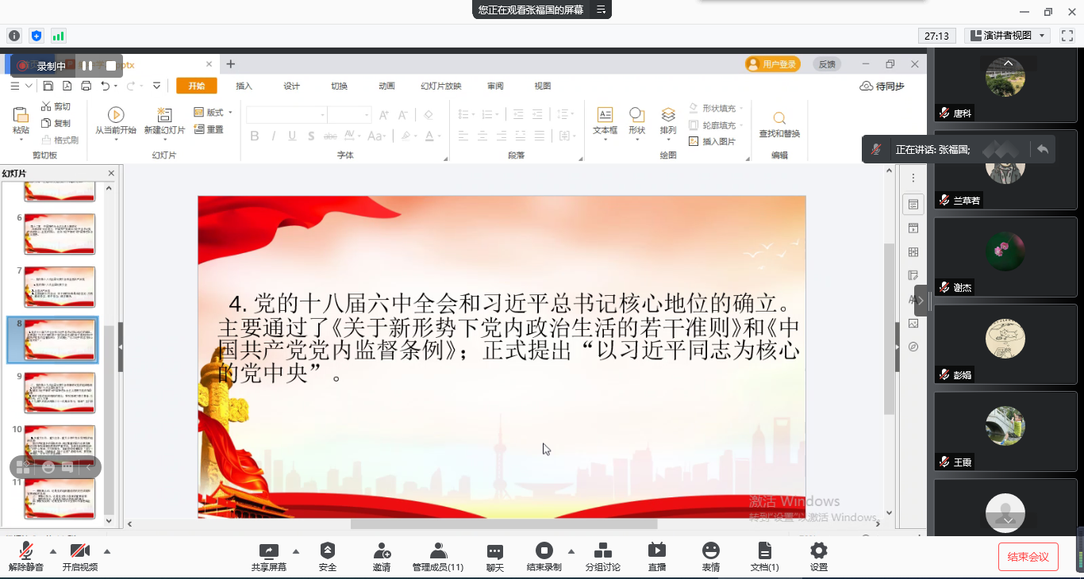Open the Presenter View (演讲者视图) dropdown
The height and width of the screenshot is (579, 1084).
[1007, 36]
